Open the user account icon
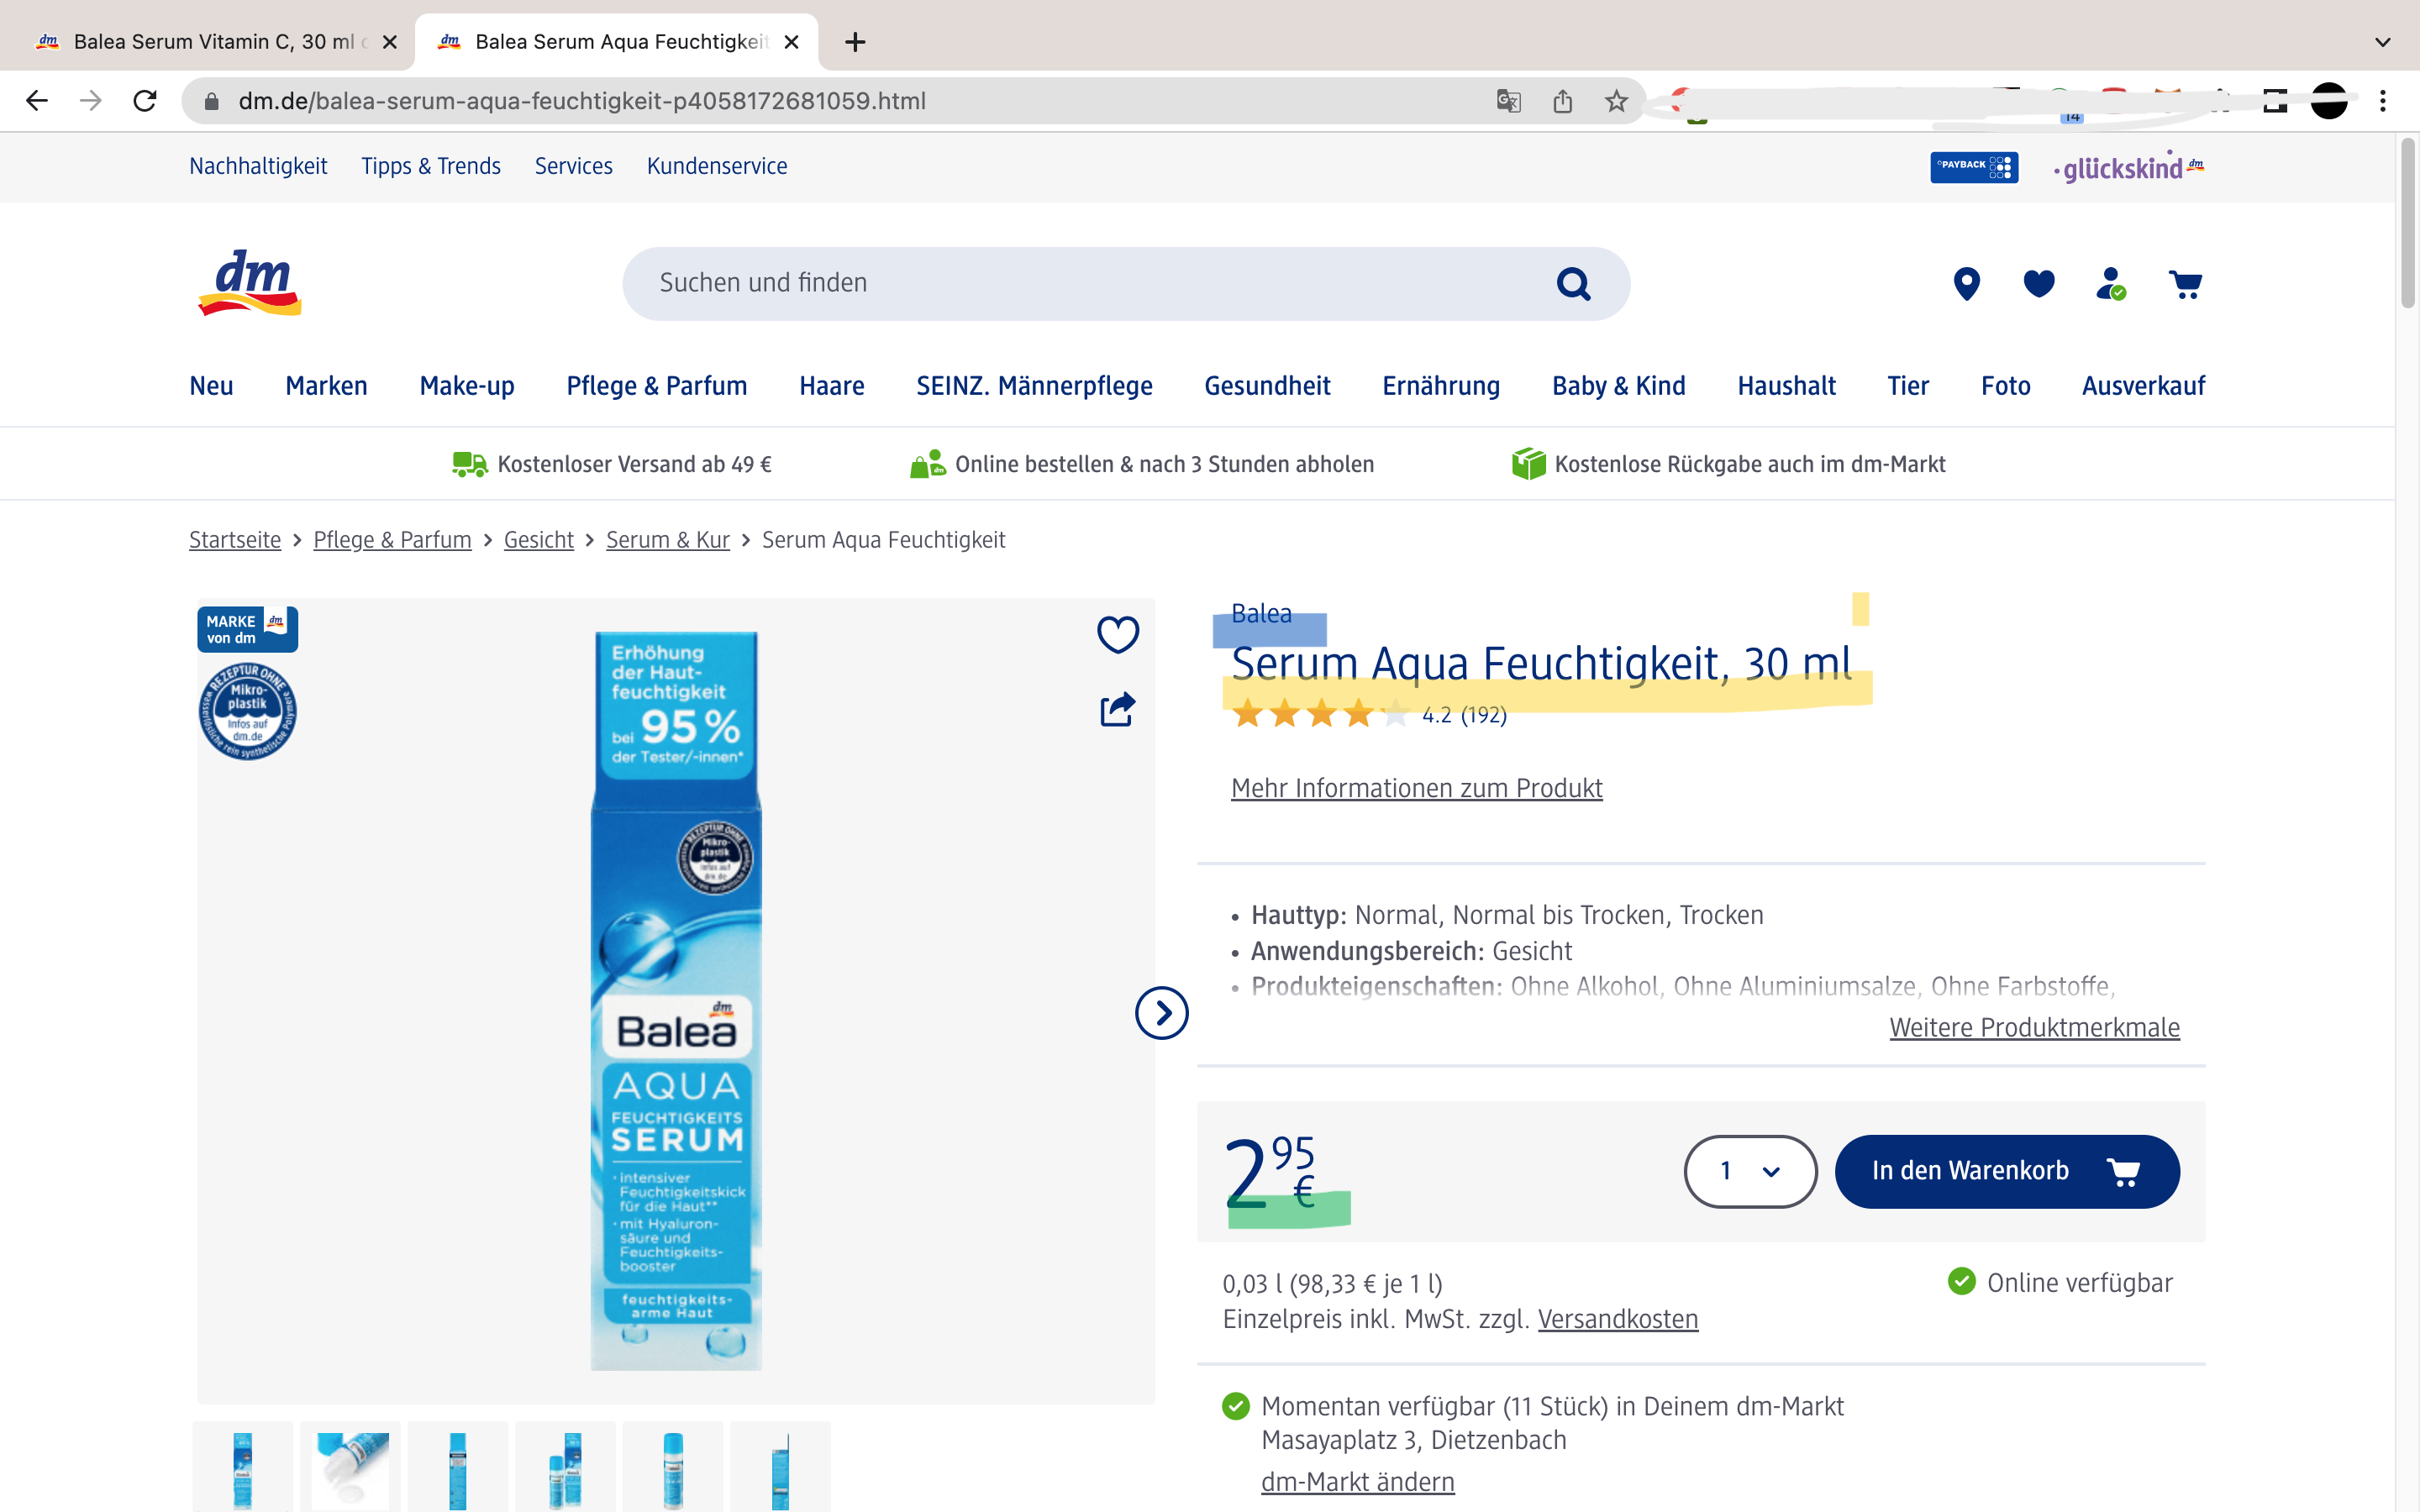The height and width of the screenshot is (1512, 2420). [x=2110, y=284]
